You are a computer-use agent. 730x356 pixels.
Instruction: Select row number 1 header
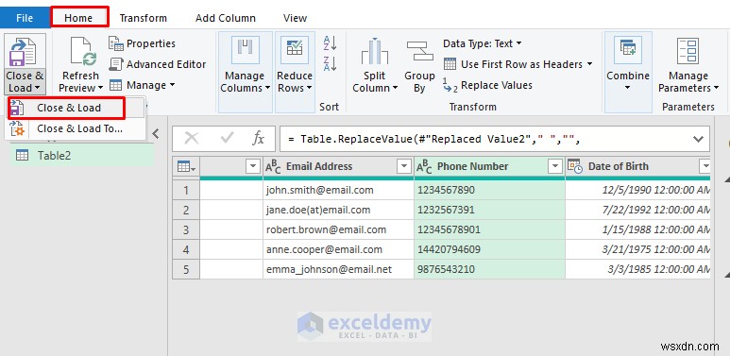click(x=186, y=190)
